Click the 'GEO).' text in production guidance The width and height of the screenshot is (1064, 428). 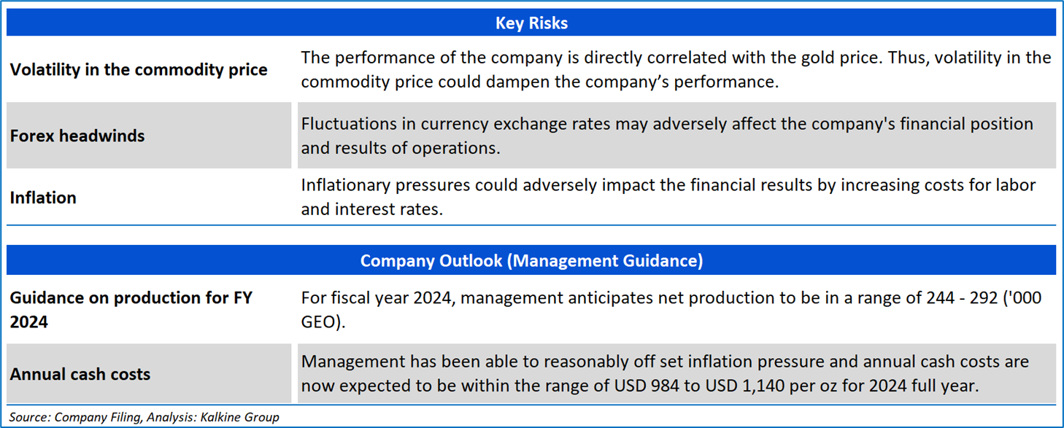tap(322, 322)
